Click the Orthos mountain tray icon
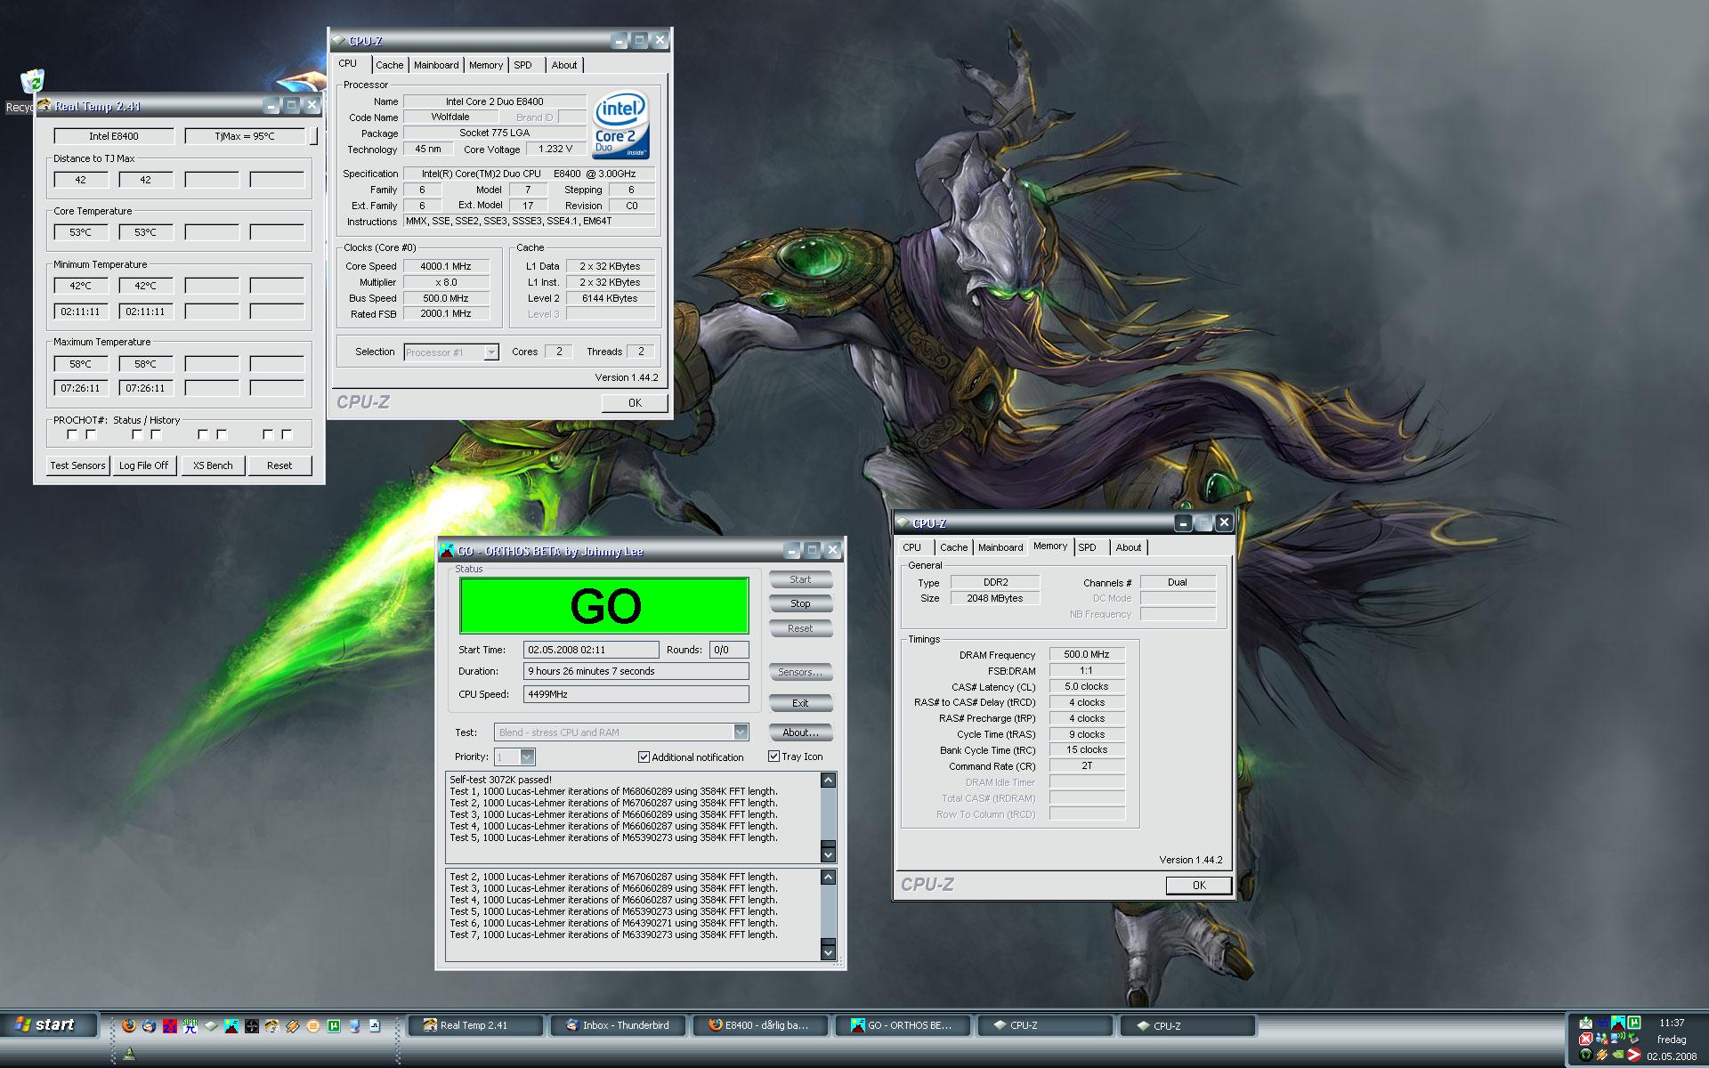The width and height of the screenshot is (1709, 1068). pos(1618,1023)
